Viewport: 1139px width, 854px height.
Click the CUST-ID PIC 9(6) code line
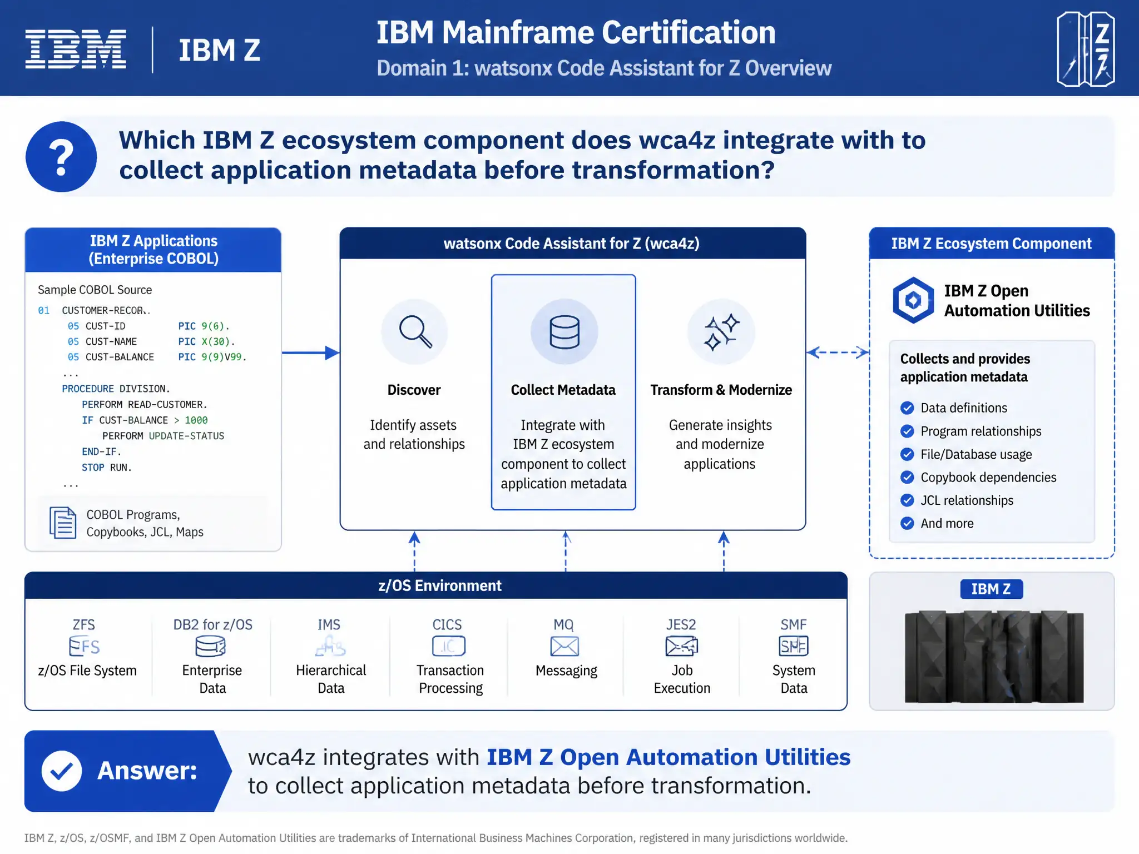point(149,326)
